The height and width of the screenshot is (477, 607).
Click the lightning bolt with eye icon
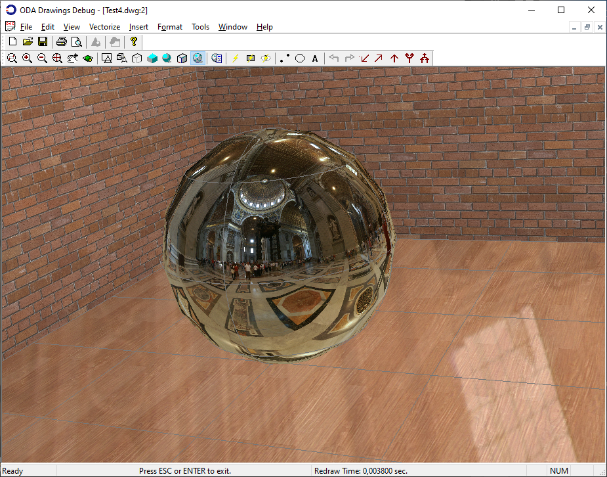click(266, 58)
